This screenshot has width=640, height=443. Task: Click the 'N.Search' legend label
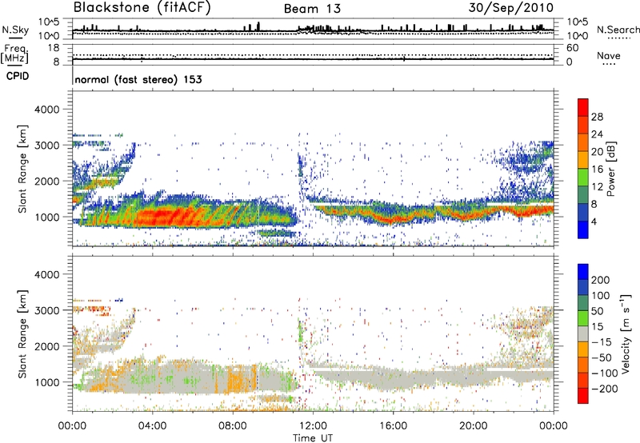click(618, 30)
